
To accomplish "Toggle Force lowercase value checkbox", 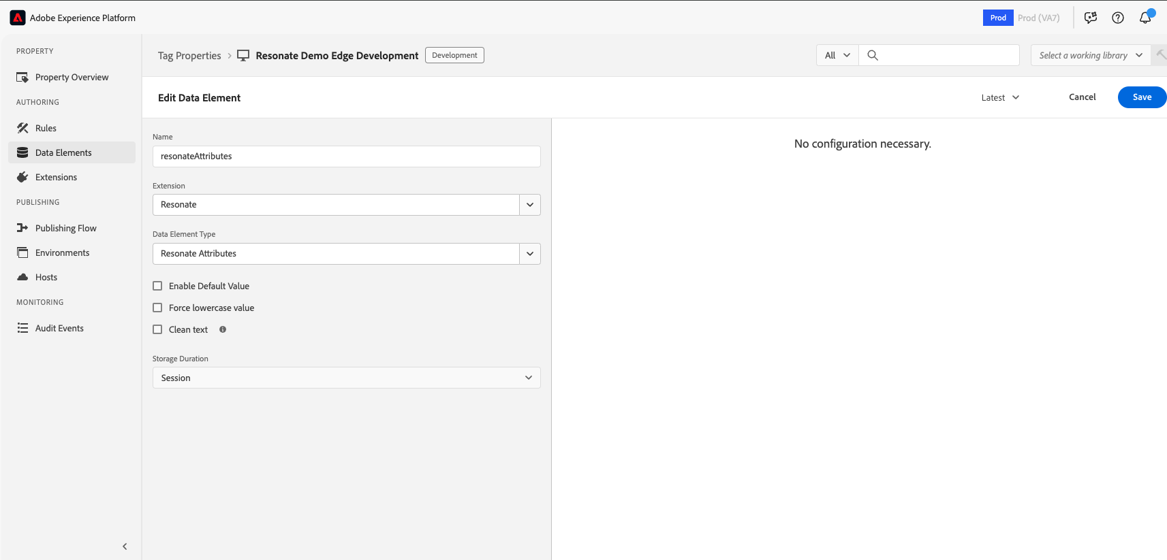I will click(157, 308).
